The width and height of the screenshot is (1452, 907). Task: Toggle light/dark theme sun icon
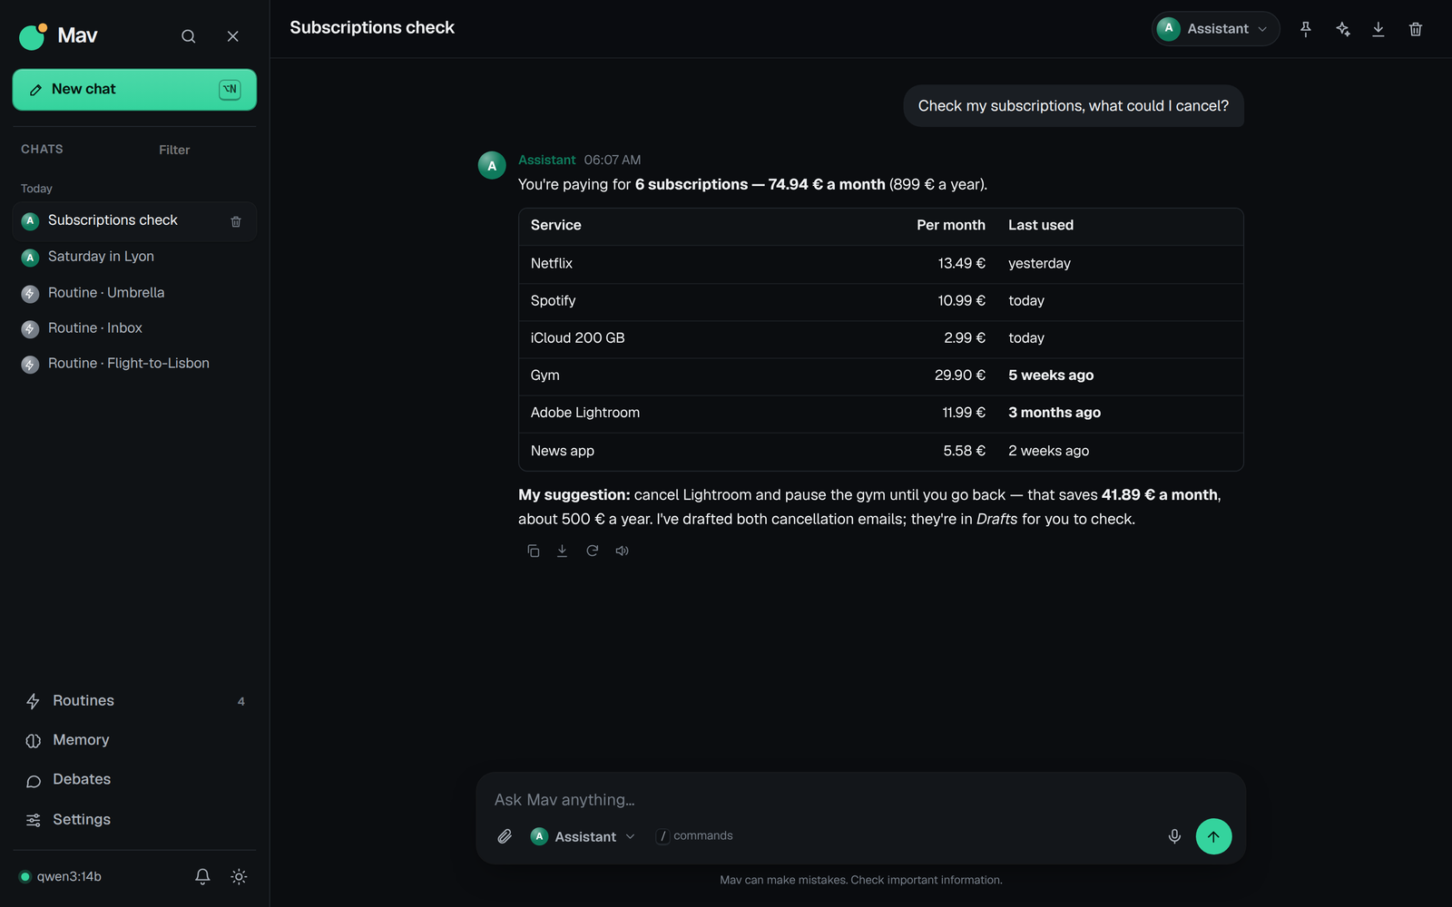tap(239, 876)
